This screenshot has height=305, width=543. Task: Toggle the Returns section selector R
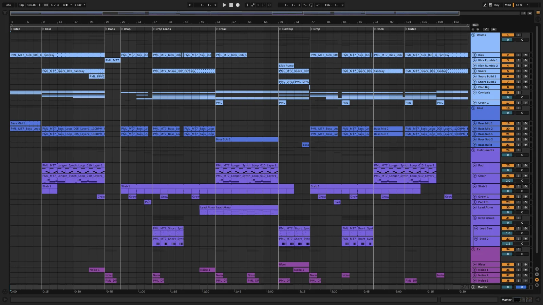click(x=537, y=274)
